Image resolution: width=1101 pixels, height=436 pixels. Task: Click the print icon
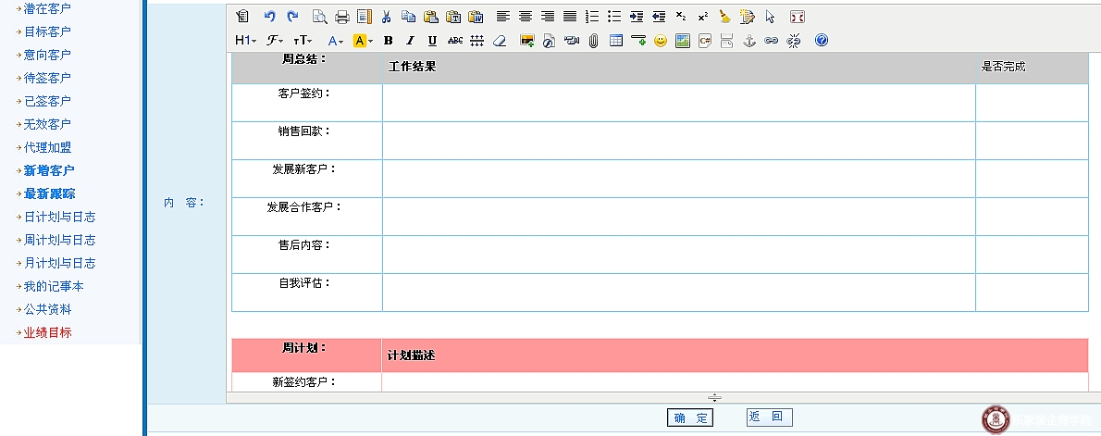pos(341,17)
